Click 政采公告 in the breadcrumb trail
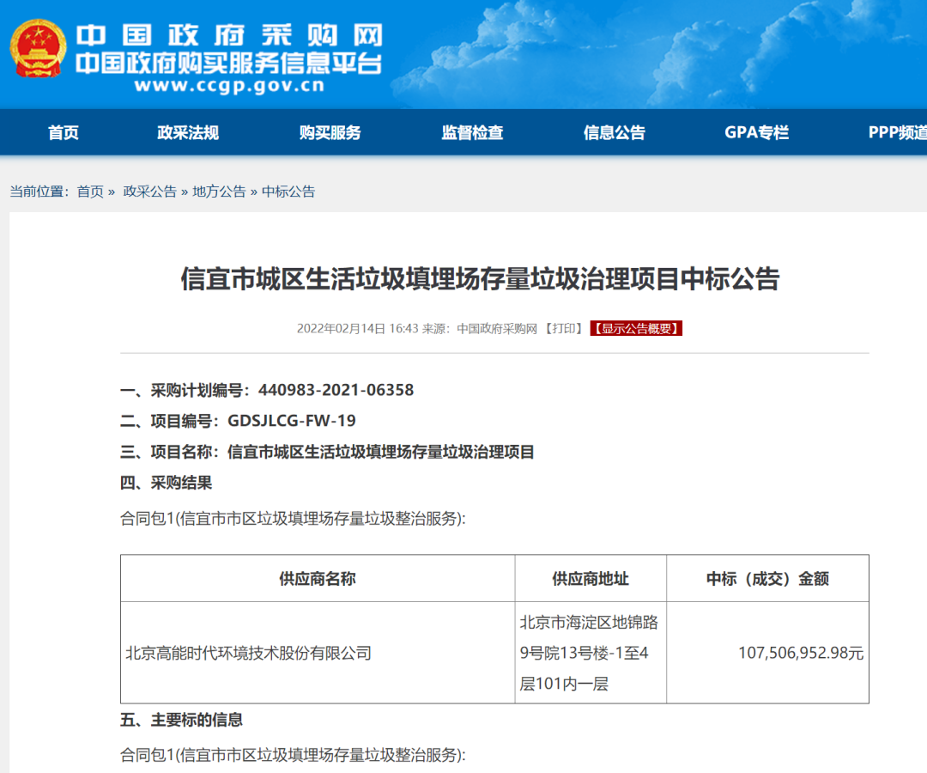 point(150,192)
